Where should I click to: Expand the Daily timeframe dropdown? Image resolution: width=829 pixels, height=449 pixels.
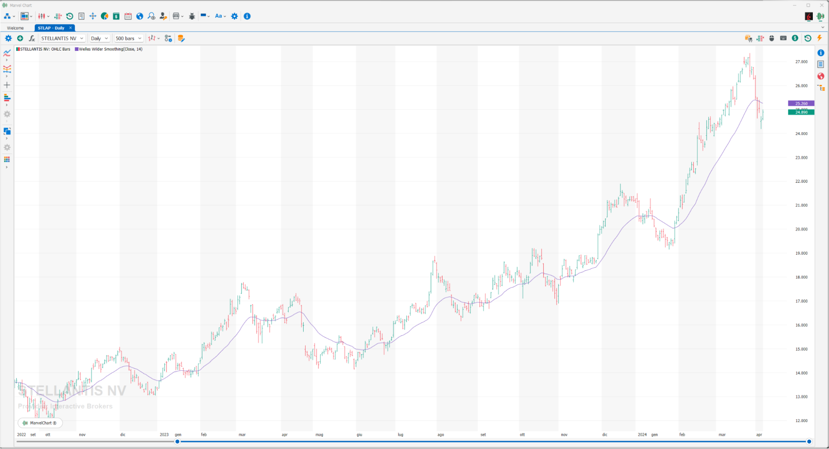pyautogui.click(x=100, y=38)
